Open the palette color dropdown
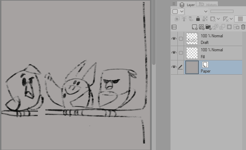The height and width of the screenshot is (150, 246). tap(177, 12)
